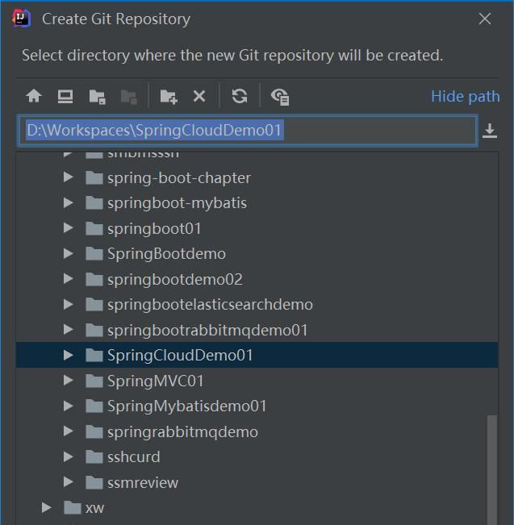
Task: Select the ssmreview folder
Action: [143, 482]
